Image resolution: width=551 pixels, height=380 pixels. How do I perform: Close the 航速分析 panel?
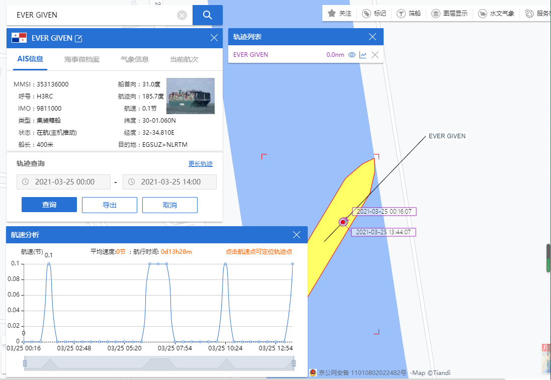tap(297, 235)
